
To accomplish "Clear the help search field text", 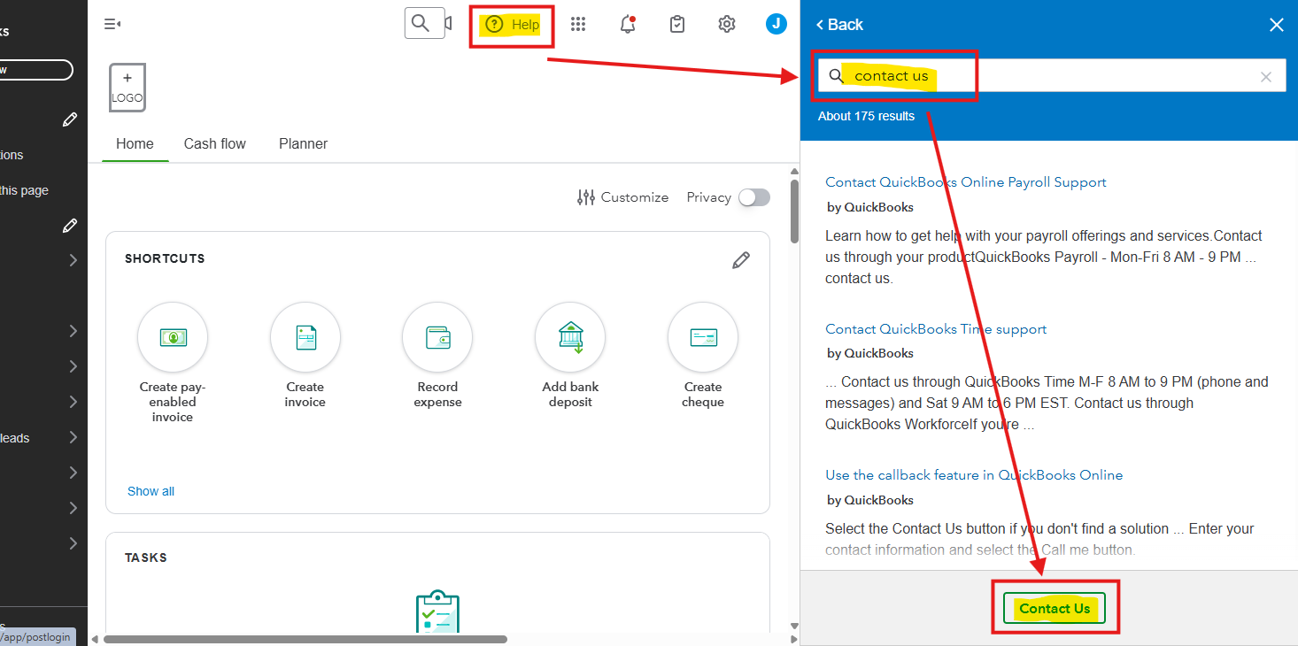I will 1266,77.
